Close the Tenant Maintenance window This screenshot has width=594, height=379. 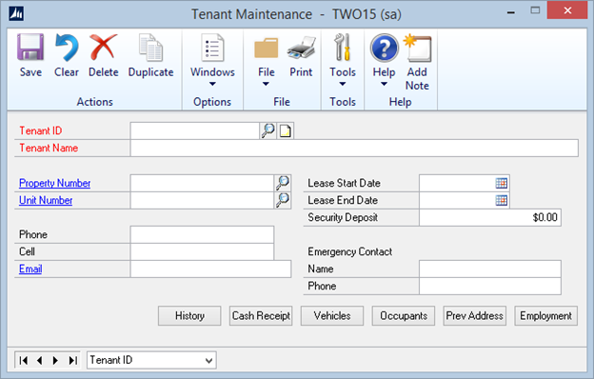pos(567,10)
